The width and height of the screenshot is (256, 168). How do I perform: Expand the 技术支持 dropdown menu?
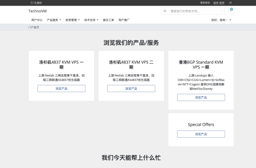[91, 20]
